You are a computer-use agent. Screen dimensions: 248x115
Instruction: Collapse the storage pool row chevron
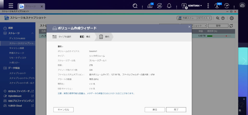[x=42, y=36]
